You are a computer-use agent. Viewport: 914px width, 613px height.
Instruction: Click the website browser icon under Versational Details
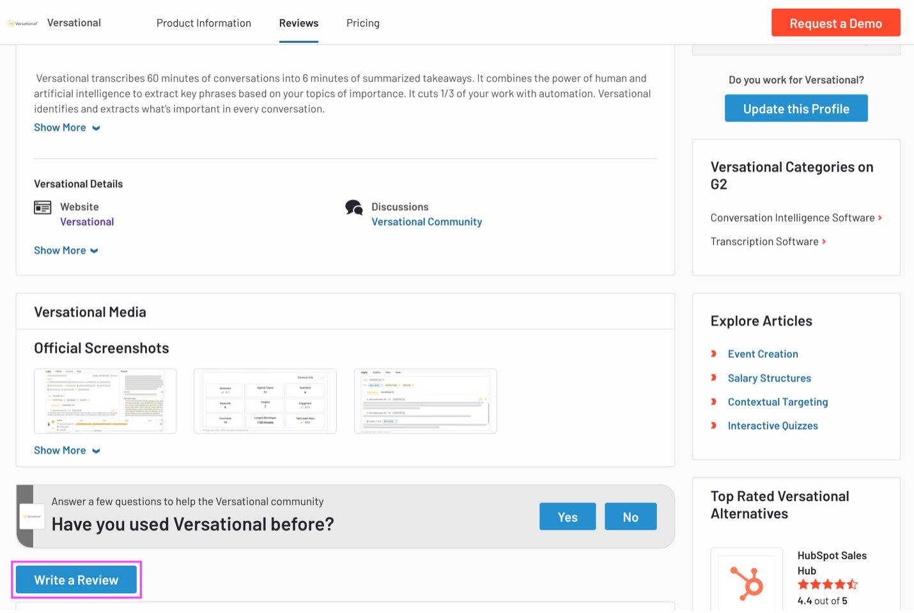[x=43, y=207]
